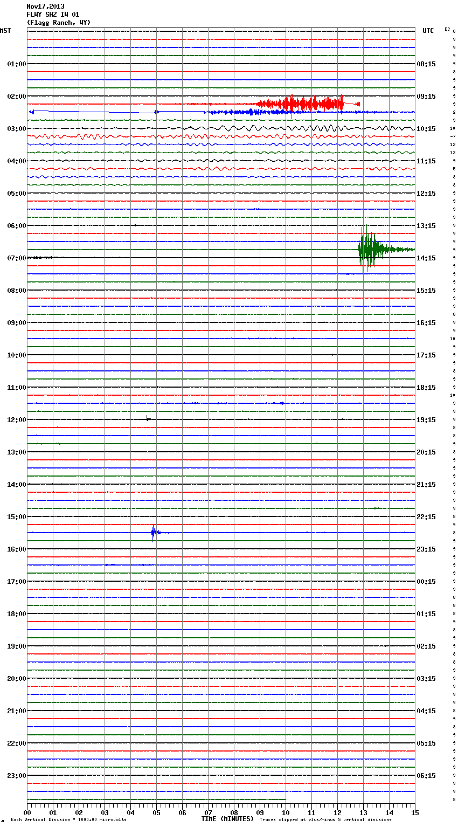Click the UTC time label "03:15"
This screenshot has height=827, width=458.
click(x=426, y=679)
